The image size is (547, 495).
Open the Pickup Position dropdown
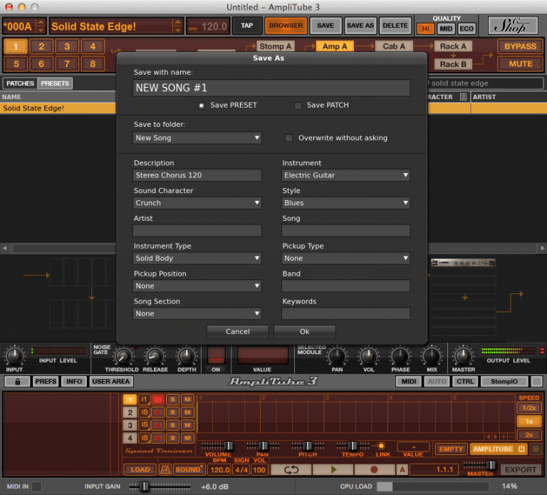tap(197, 286)
